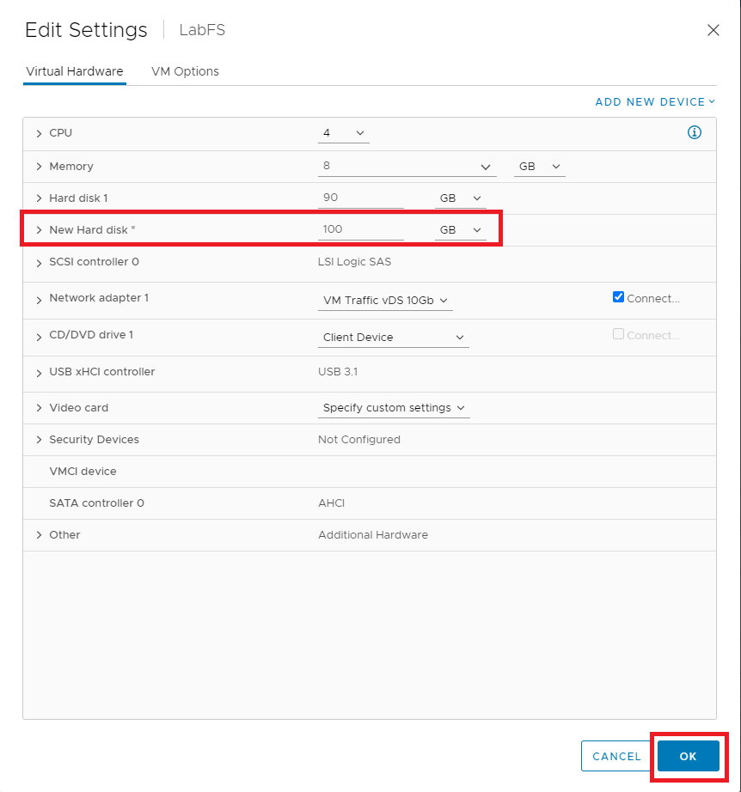Screen dimensions: 741x792
Task: Expand the Hard disk 1 row
Action: (x=39, y=198)
